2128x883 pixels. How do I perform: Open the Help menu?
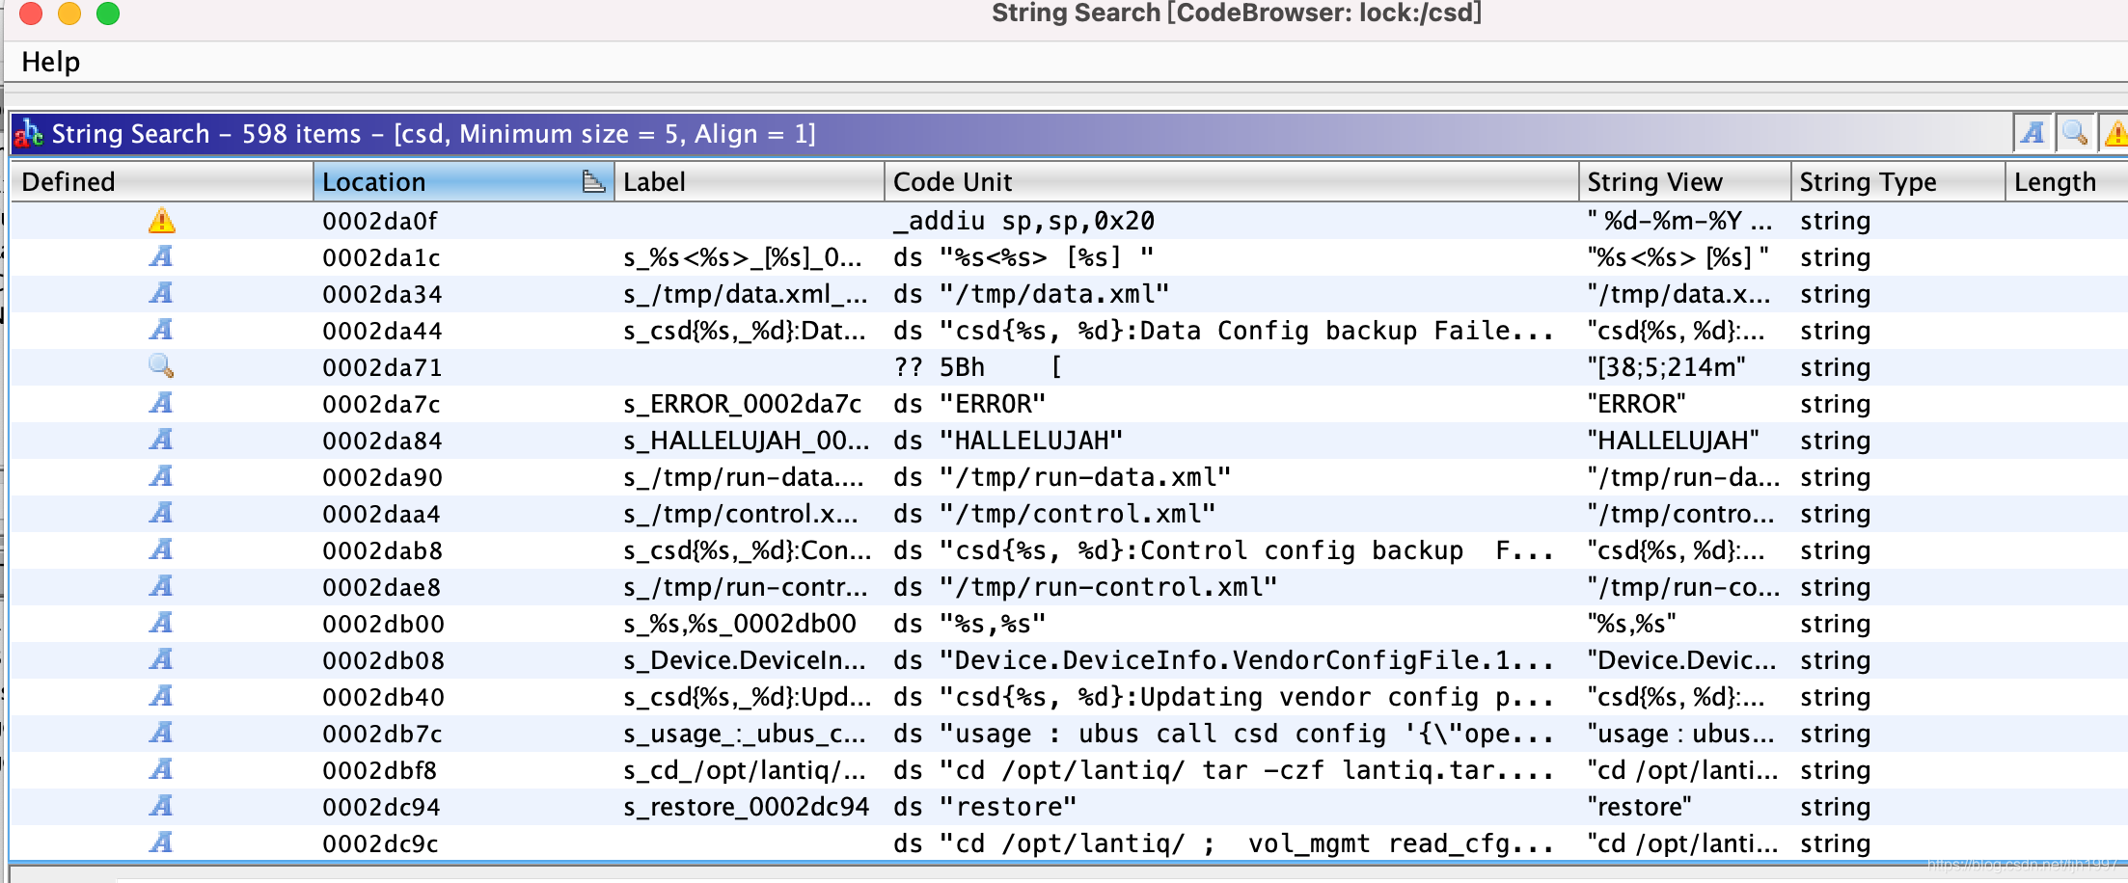[50, 62]
